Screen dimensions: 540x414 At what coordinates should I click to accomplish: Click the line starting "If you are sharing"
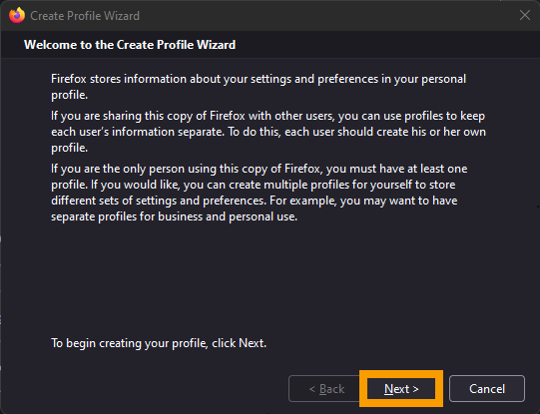click(x=268, y=116)
